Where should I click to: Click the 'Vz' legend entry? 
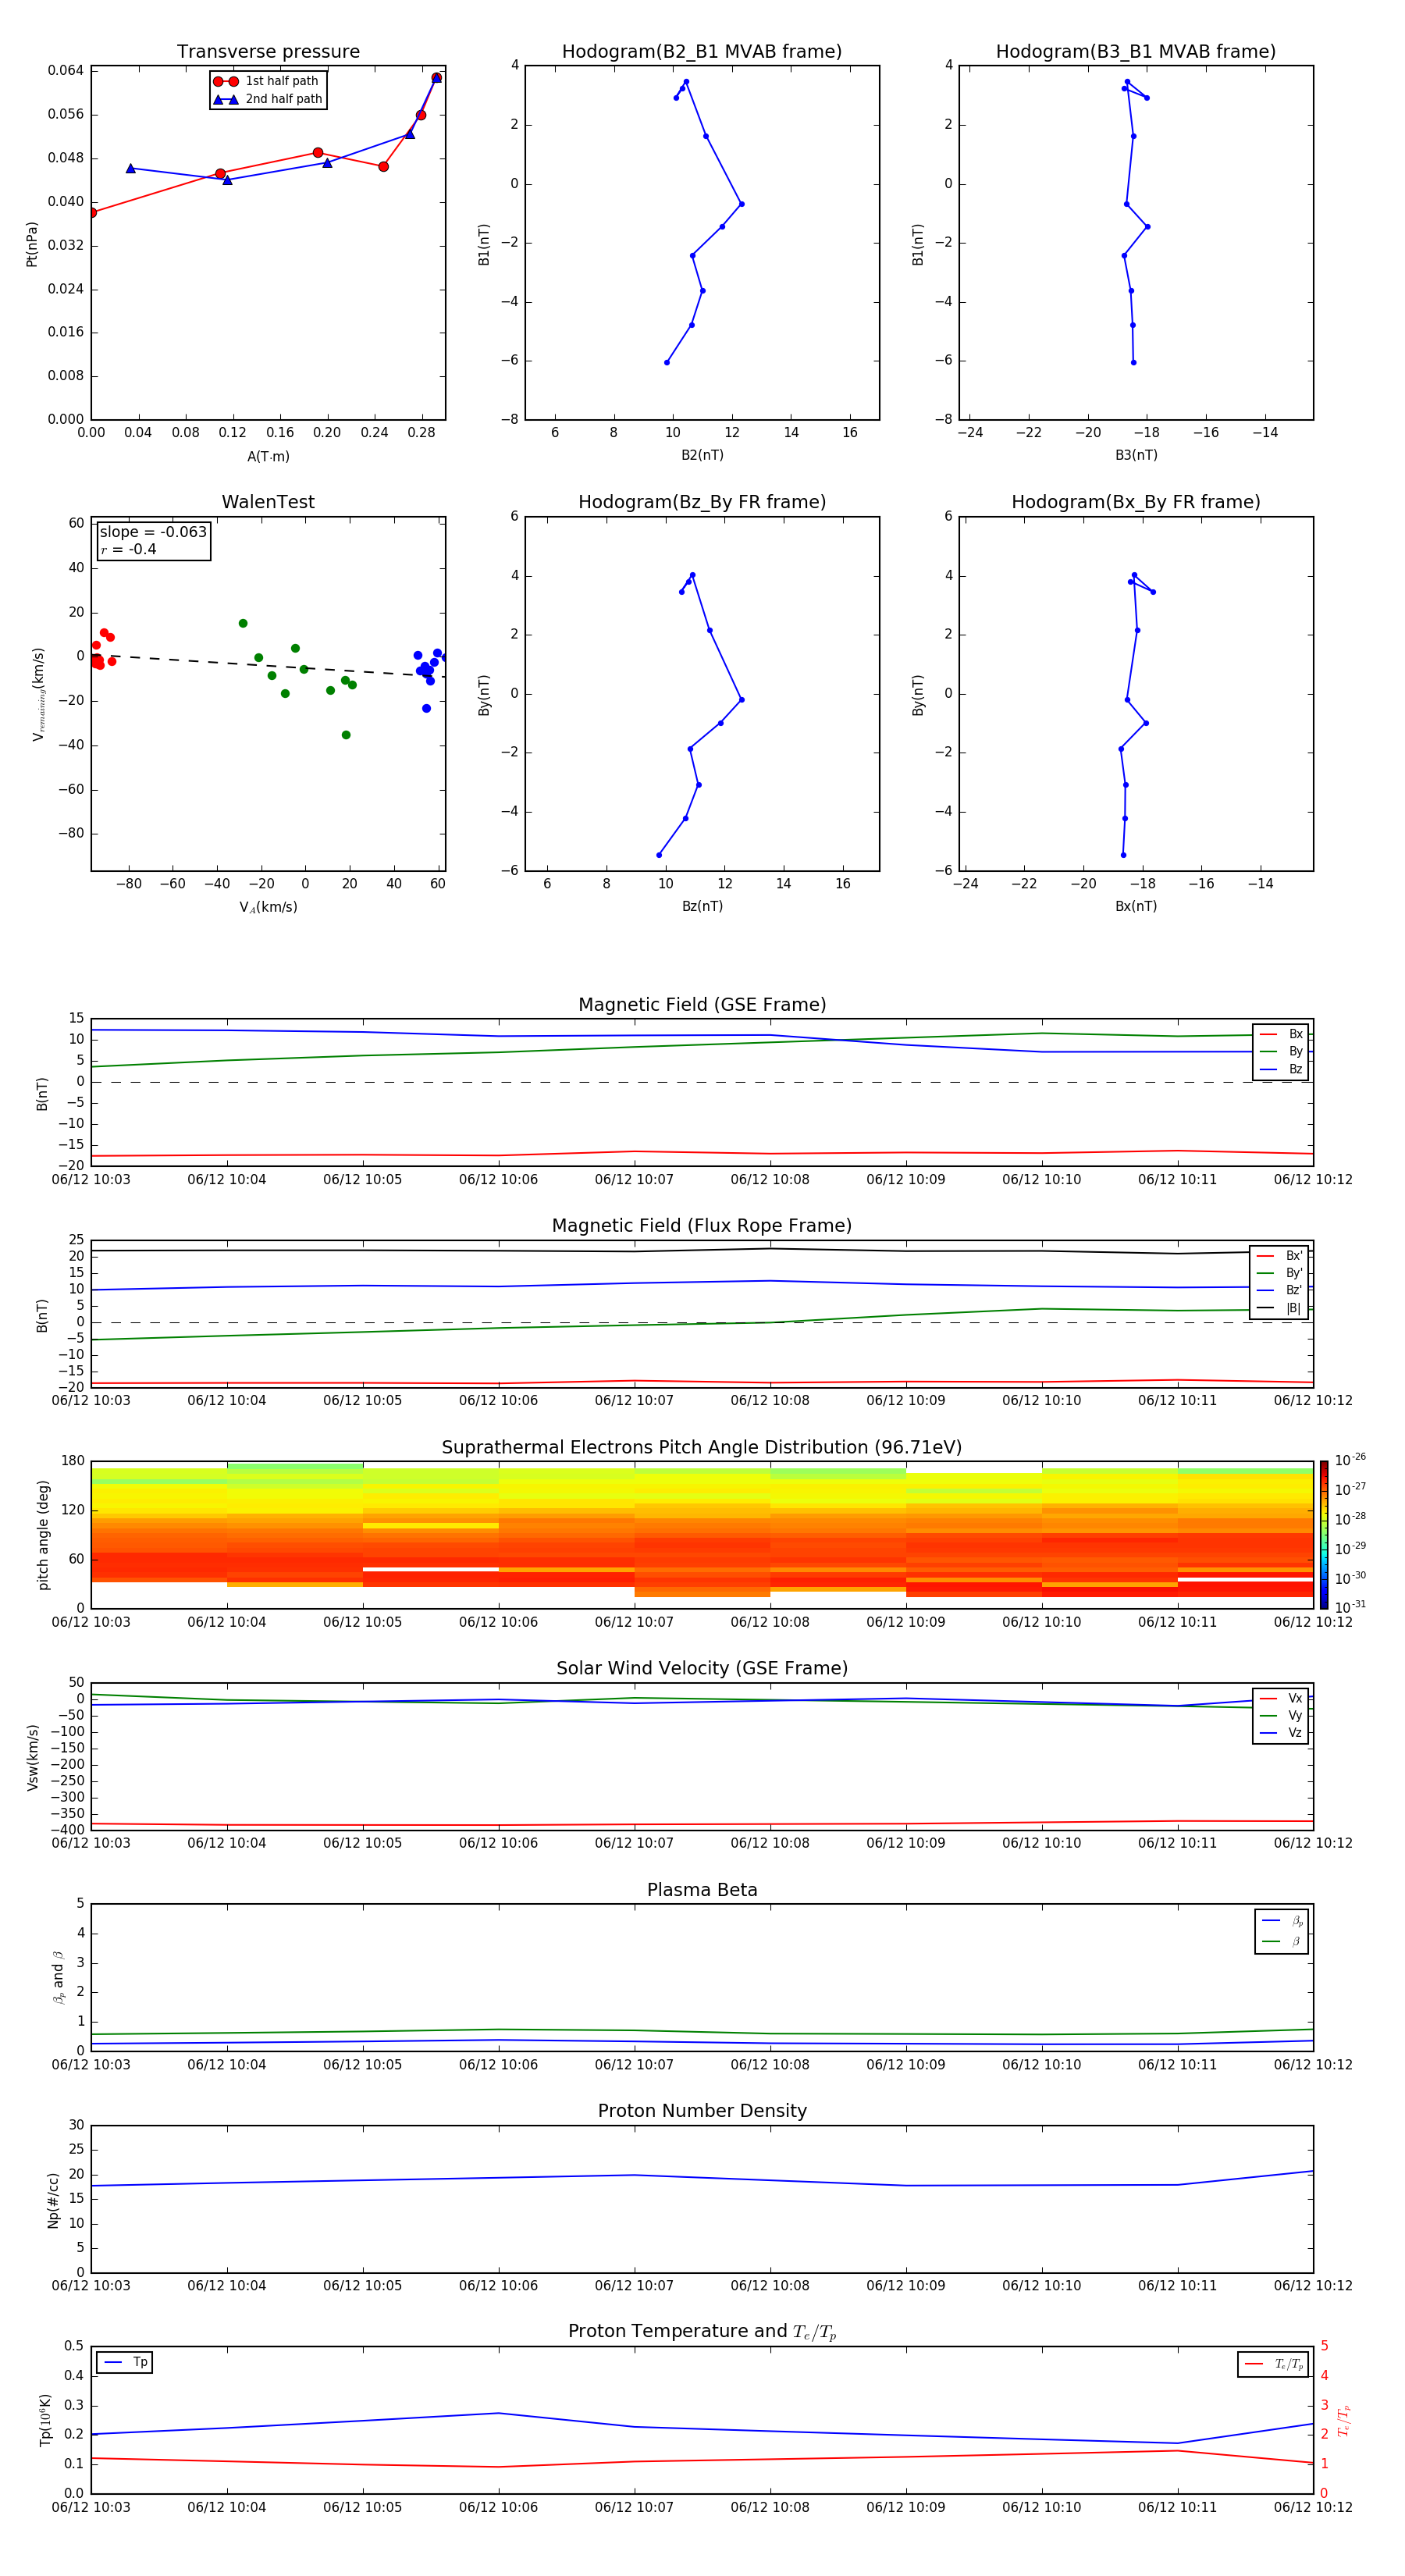[1281, 1732]
